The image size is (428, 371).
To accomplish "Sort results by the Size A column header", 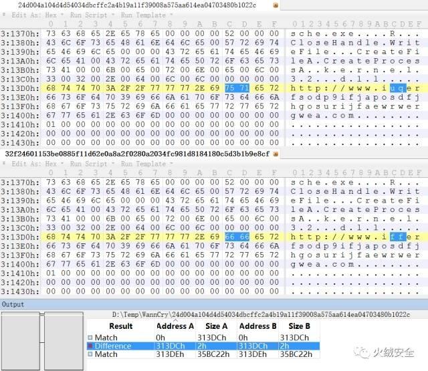I will click(216, 326).
